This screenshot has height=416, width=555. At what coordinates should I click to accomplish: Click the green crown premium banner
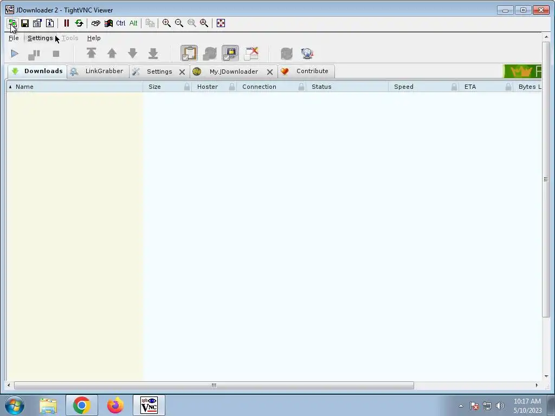[522, 71]
